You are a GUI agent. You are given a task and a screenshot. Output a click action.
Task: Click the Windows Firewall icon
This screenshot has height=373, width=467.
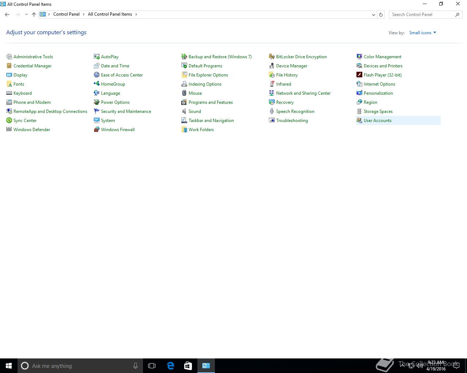pyautogui.click(x=97, y=129)
